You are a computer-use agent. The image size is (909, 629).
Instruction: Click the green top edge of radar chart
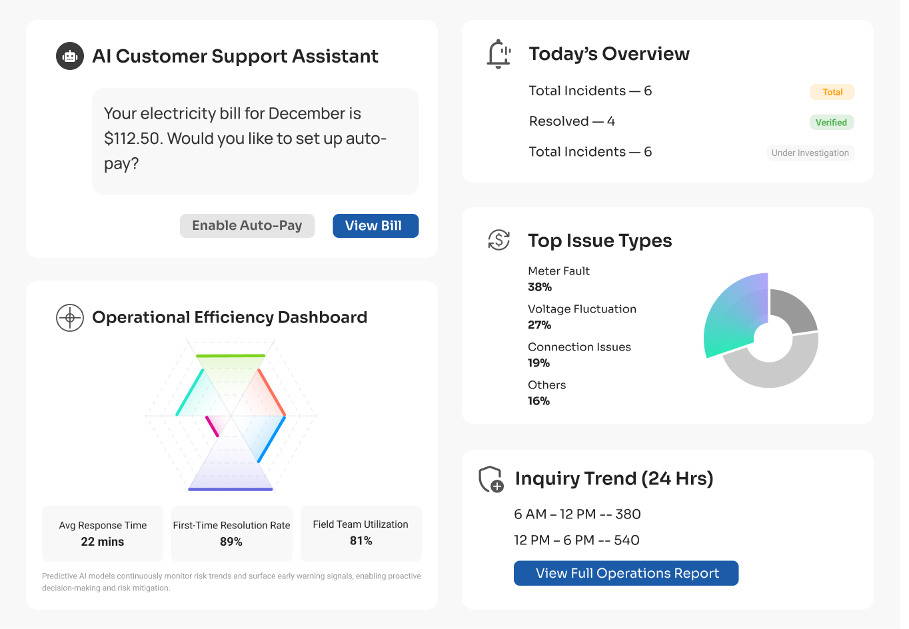pyautogui.click(x=231, y=356)
